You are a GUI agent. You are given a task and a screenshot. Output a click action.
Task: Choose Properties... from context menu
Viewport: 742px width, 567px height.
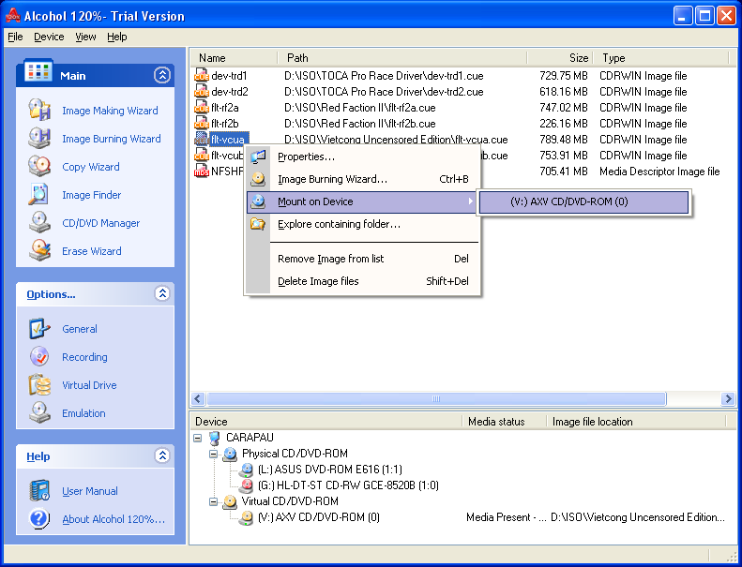pyautogui.click(x=362, y=157)
